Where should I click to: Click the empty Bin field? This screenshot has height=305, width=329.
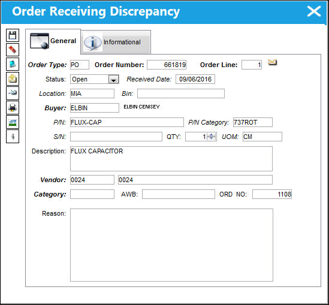coord(181,93)
